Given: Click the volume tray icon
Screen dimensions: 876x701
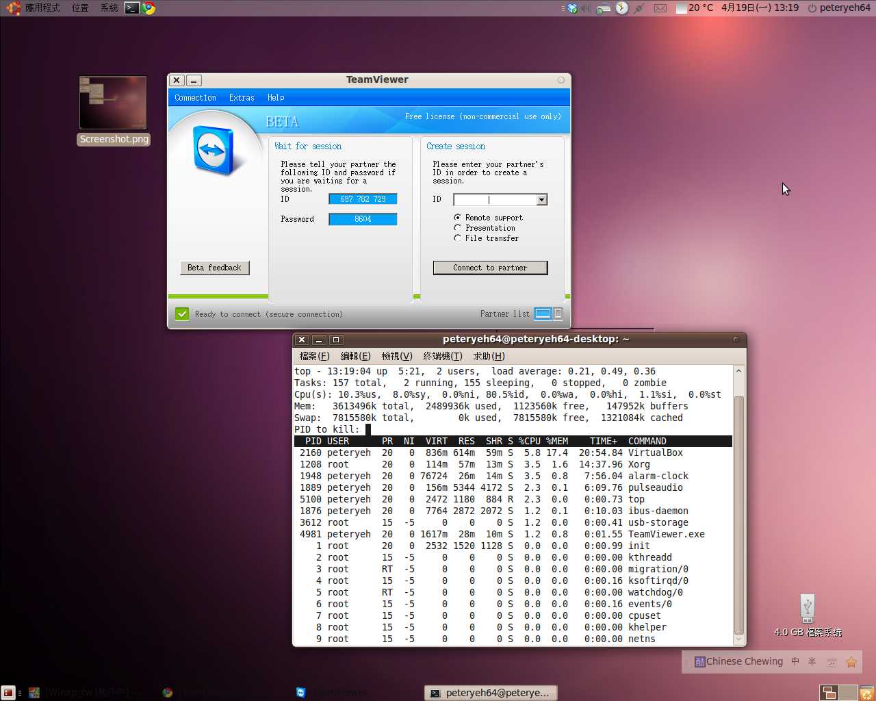Looking at the screenshot, I should (x=586, y=8).
